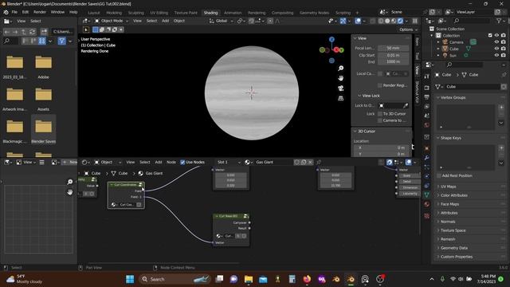Click the eyedropper for Lock to Object
This screenshot has width=510, height=287.
[x=406, y=105]
